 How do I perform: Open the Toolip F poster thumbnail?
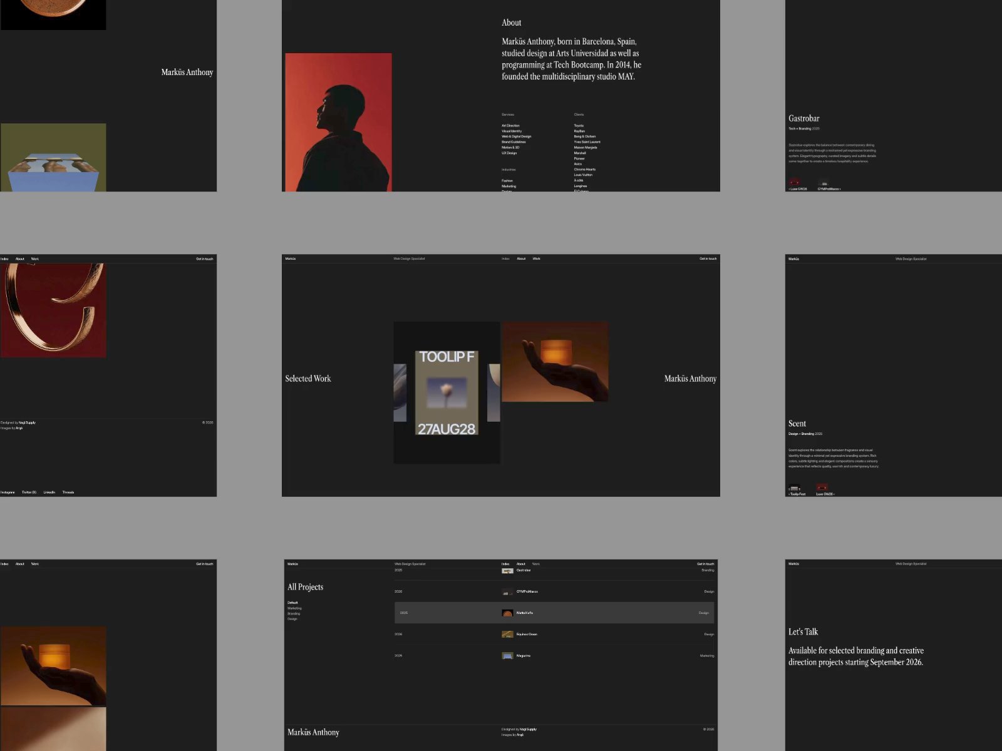(447, 392)
